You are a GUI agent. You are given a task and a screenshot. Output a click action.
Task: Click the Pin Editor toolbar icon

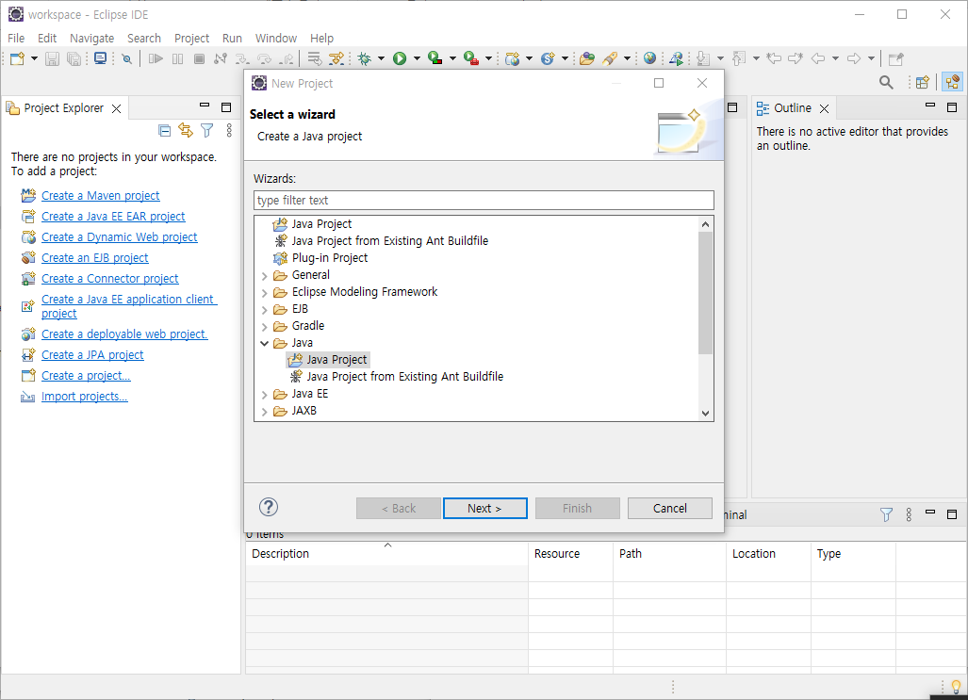[x=895, y=58]
